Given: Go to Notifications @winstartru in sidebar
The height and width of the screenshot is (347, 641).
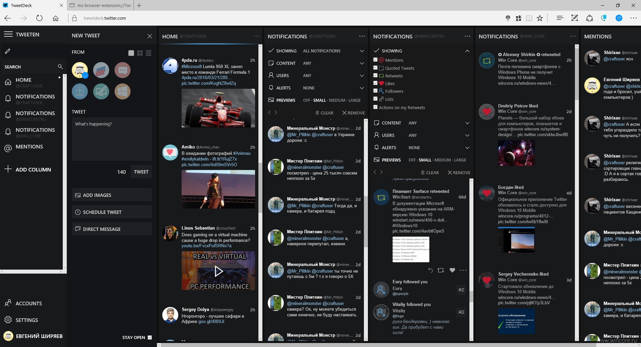Looking at the screenshot, I should tap(31, 116).
